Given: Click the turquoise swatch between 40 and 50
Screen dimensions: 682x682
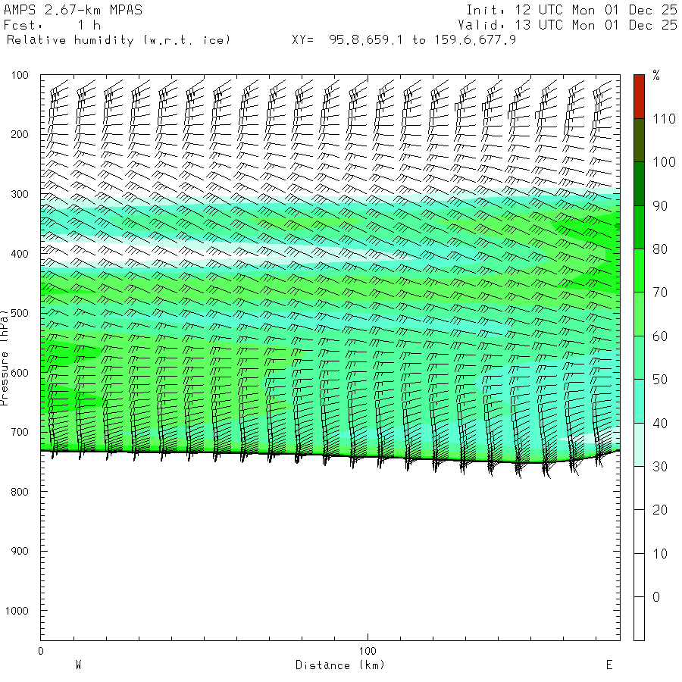Looking at the screenshot, I should click(x=639, y=401).
